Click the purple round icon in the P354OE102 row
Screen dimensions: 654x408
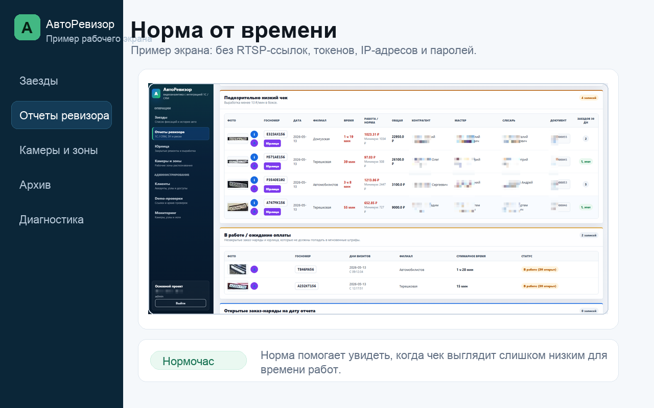point(254,189)
